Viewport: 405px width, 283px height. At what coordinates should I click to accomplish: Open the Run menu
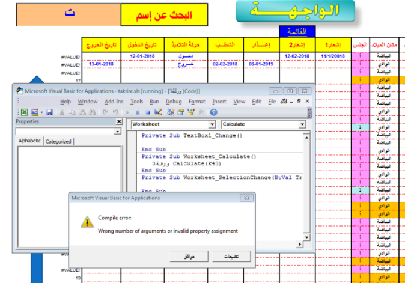tap(154, 102)
